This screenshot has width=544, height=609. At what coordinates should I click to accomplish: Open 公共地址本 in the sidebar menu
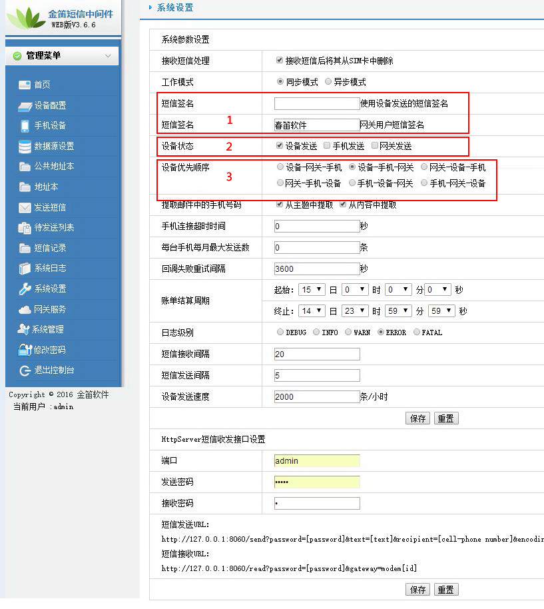[x=54, y=167]
